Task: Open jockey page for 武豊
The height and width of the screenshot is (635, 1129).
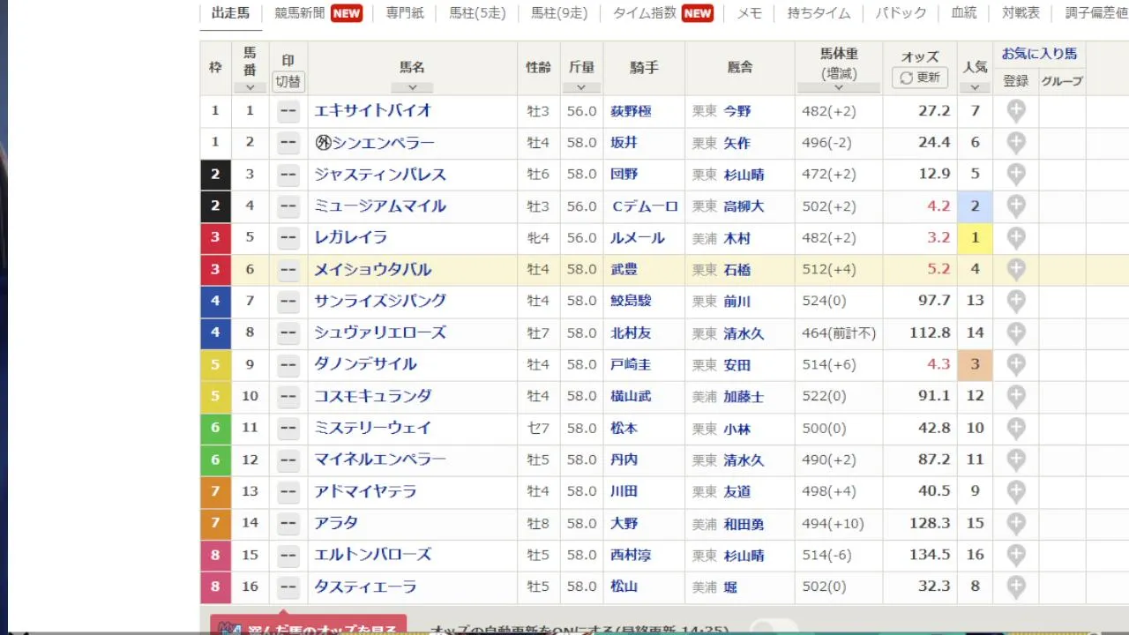Action: pyautogui.click(x=624, y=270)
